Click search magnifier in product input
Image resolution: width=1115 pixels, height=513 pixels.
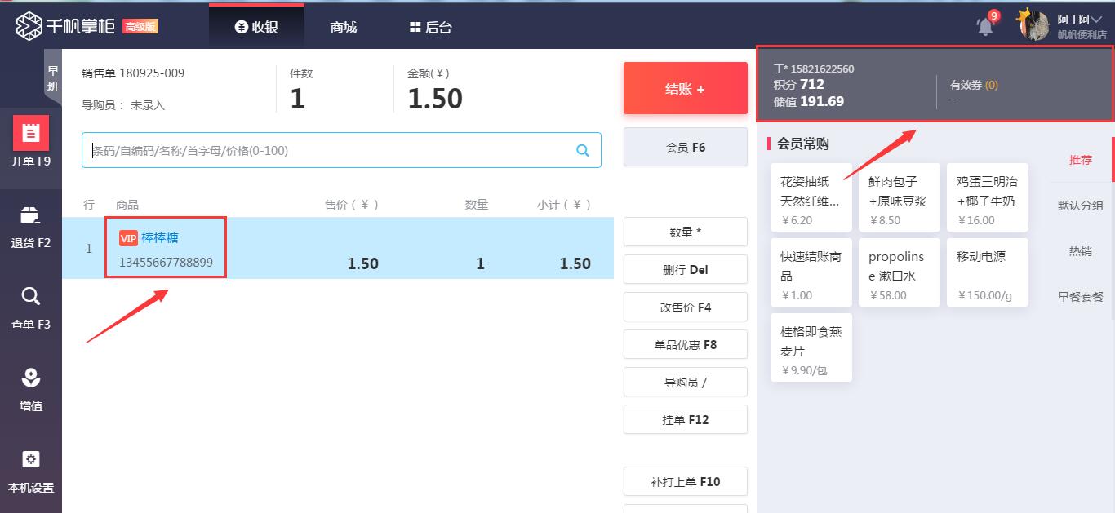583,150
